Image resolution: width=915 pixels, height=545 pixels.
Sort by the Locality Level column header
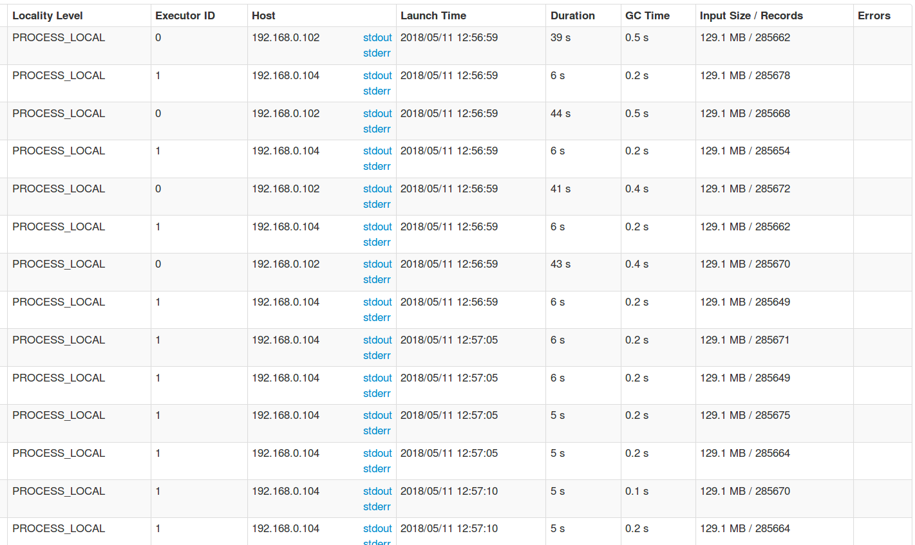48,15
